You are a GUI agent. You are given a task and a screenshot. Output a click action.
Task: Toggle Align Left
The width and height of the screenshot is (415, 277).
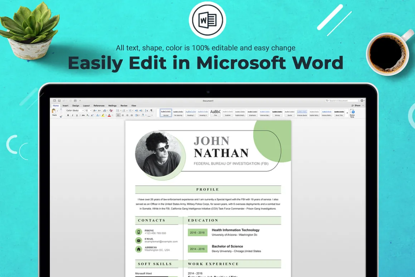click(118, 115)
